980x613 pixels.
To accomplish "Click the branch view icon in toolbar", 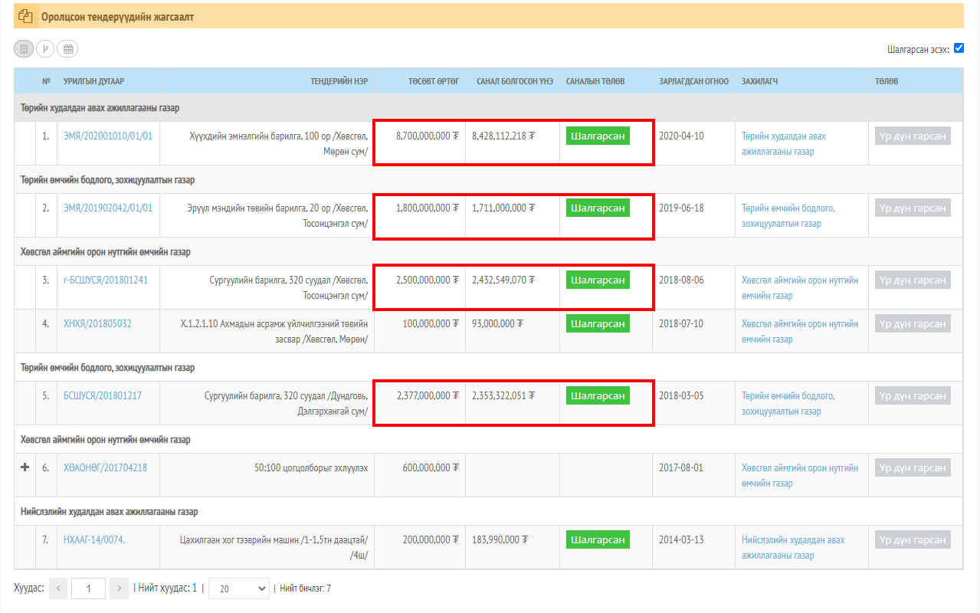I will [x=46, y=49].
